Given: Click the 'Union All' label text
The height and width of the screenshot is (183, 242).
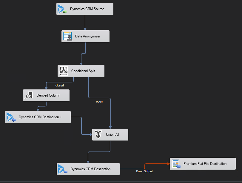Looking at the screenshot, I should (x=112, y=135).
